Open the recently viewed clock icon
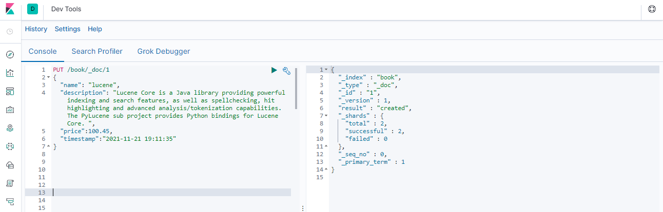Image resolution: width=663 pixels, height=212 pixels. coord(10,32)
